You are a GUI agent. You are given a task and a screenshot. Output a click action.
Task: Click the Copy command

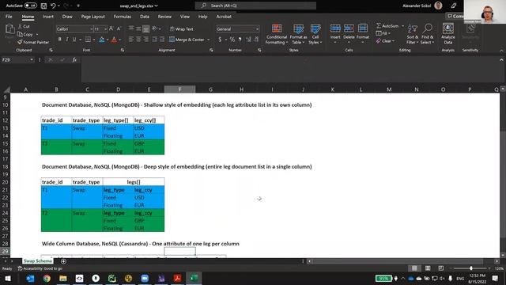click(25, 34)
